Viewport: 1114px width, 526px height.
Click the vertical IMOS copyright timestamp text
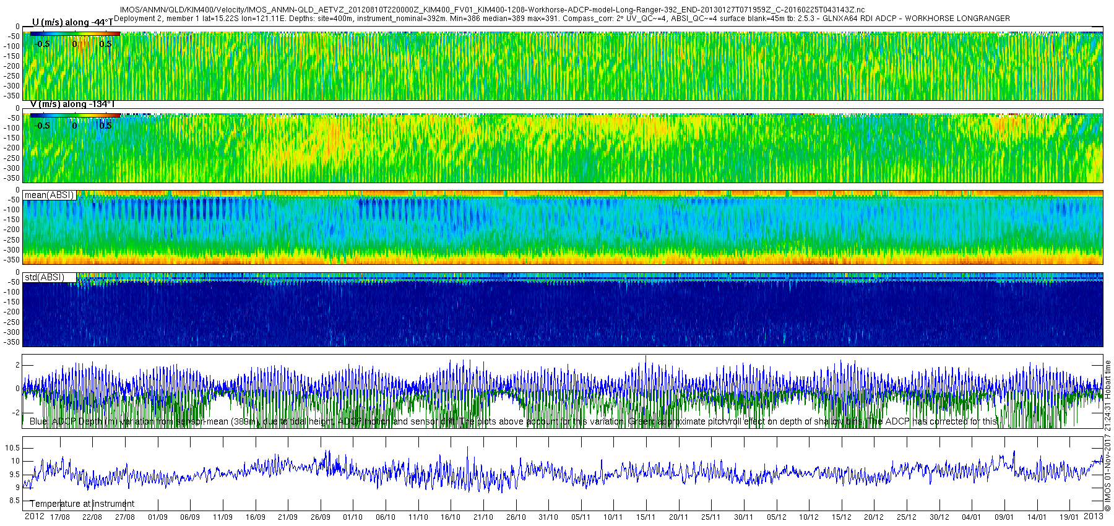[1108, 436]
